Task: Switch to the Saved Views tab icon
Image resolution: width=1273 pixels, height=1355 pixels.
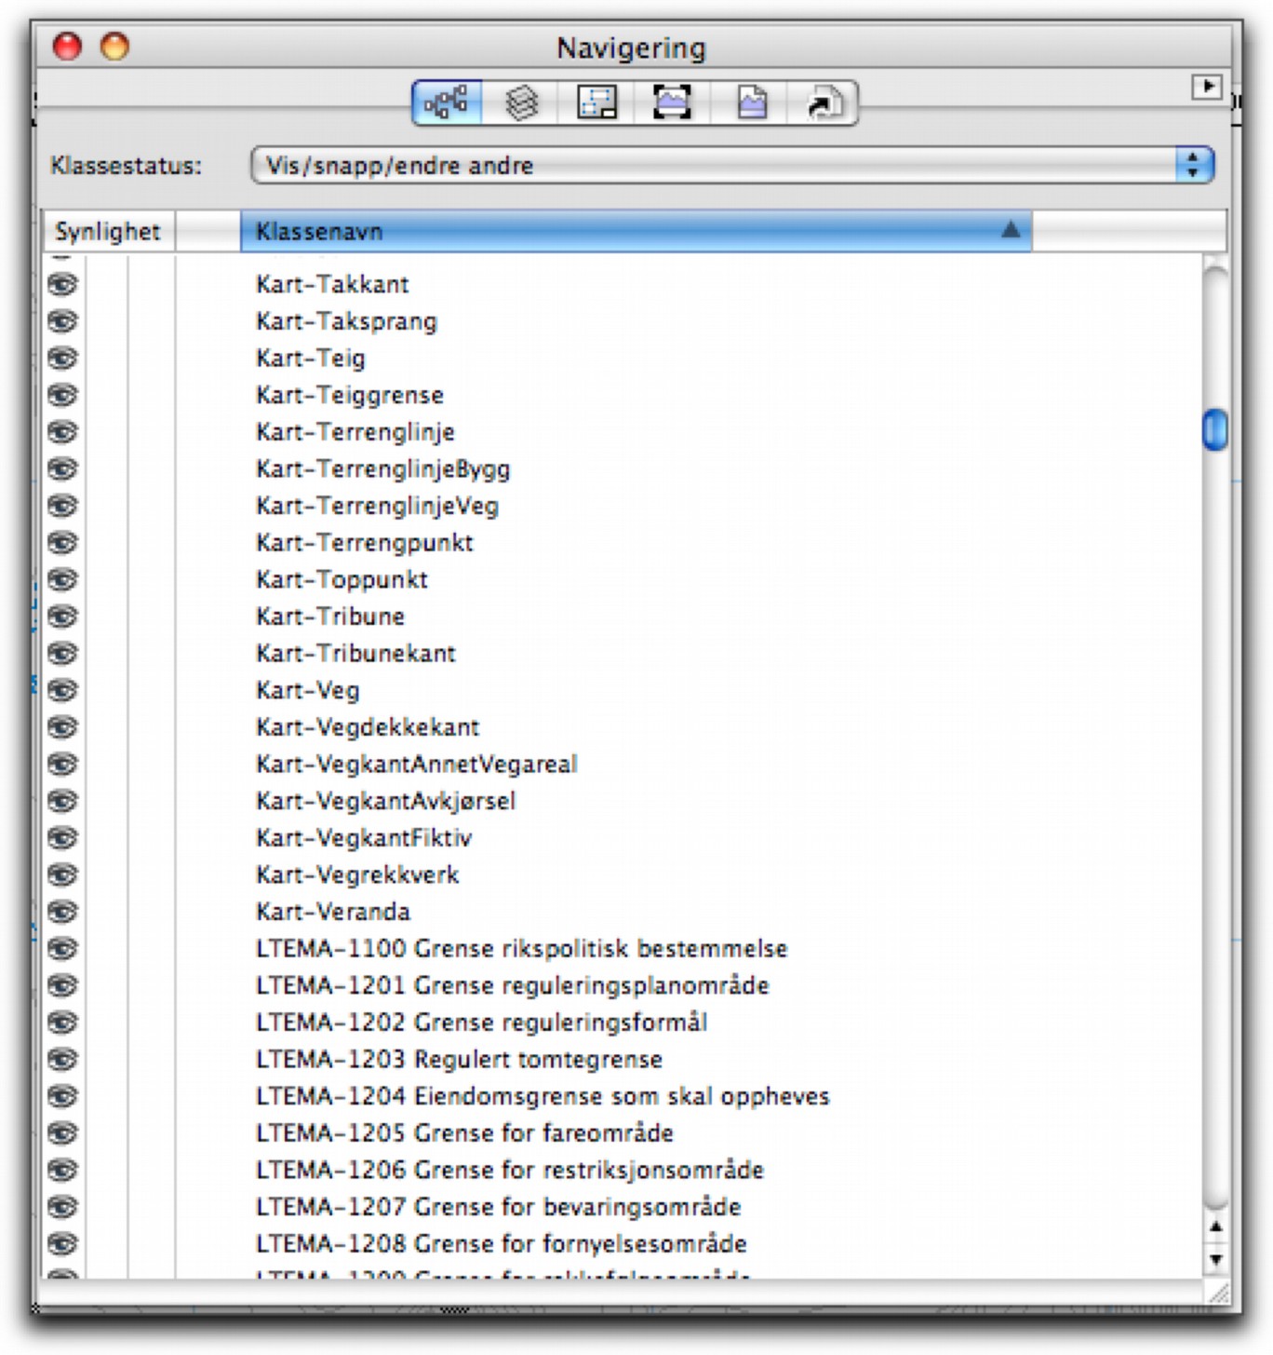Action: (x=750, y=102)
